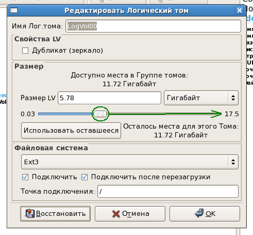Close the Редактировать Логический том dialog
Screen dimensions: 253x235
pos(240,10)
